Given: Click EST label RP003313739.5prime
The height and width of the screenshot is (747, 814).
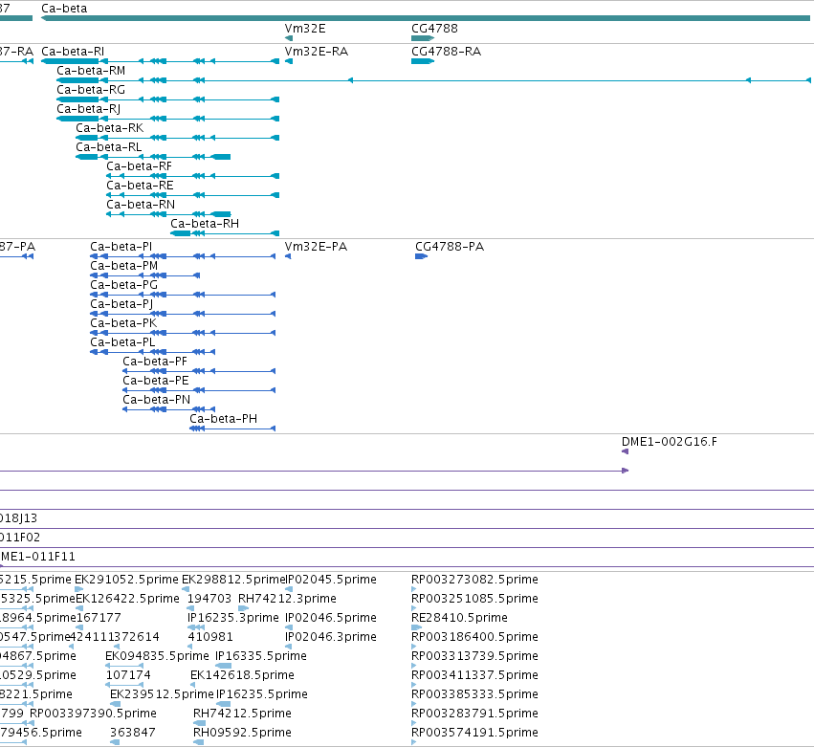Looking at the screenshot, I should pos(475,656).
